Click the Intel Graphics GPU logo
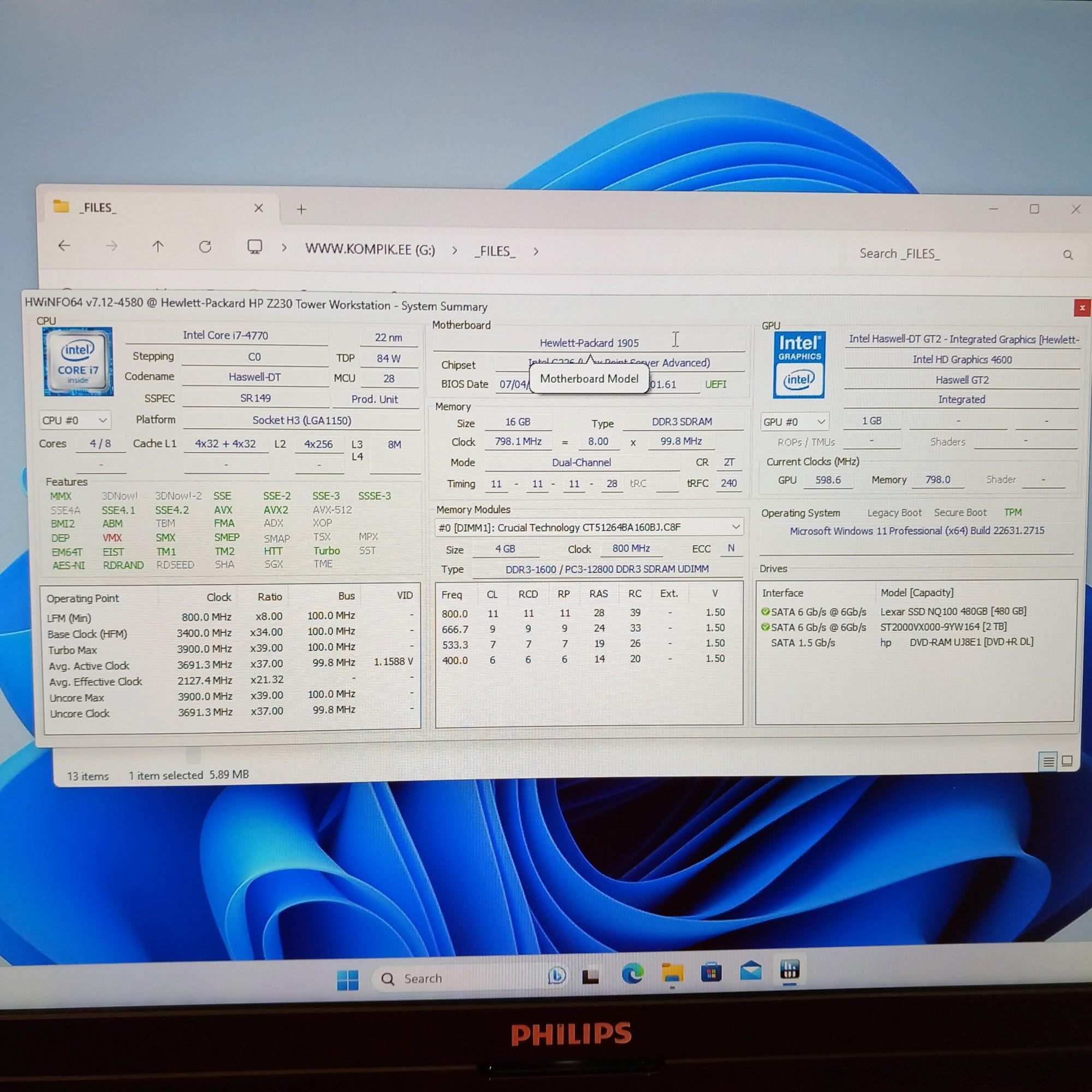 pos(799,365)
